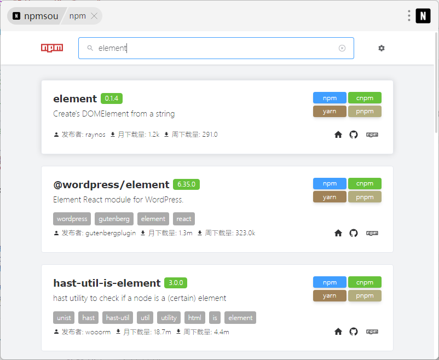439x360 pixels.
Task: Click the black N plugin icon at top right
Action: click(423, 16)
